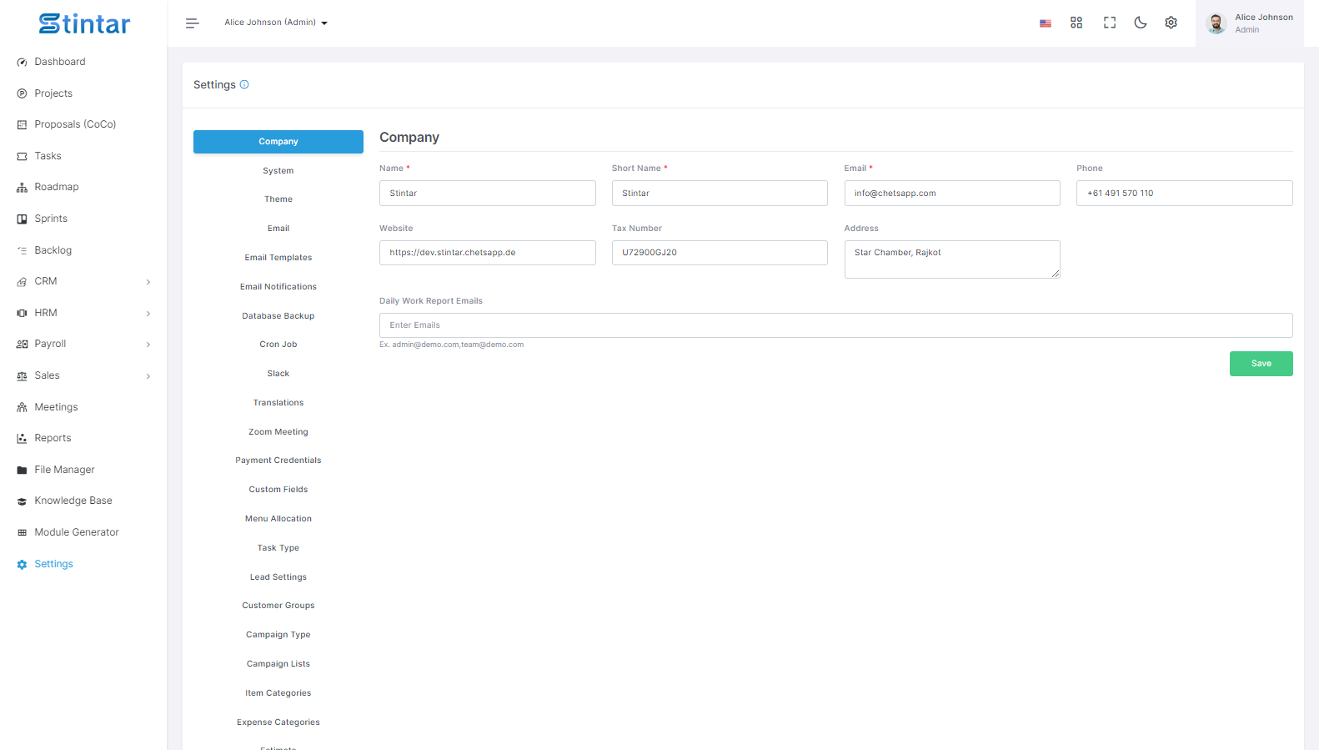Open Projects sidebar icon
The image size is (1319, 750).
point(22,93)
